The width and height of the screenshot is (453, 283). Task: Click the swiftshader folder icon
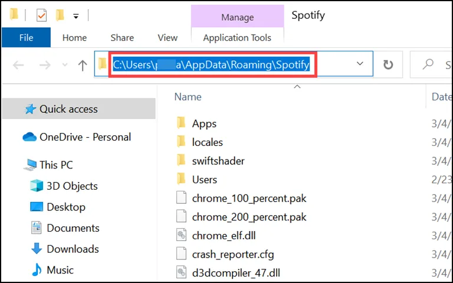[x=181, y=160]
